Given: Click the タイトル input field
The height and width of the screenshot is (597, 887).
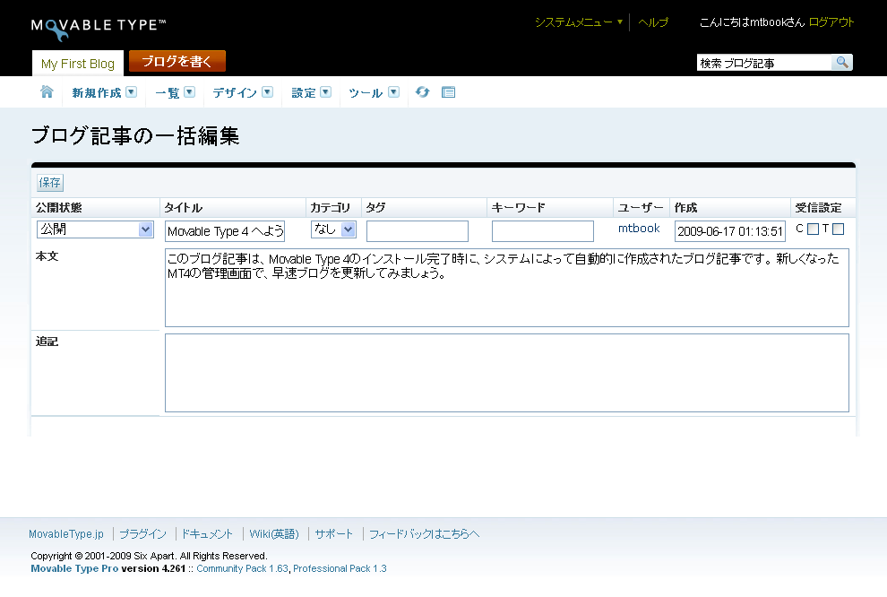Looking at the screenshot, I should [x=225, y=231].
